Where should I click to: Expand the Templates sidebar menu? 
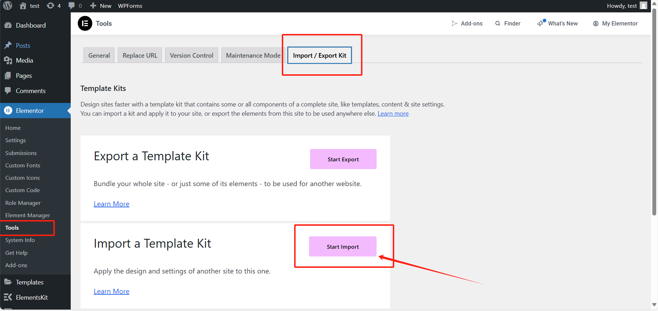tap(29, 282)
